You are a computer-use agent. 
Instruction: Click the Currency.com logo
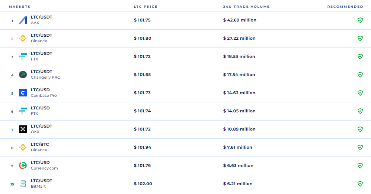point(23,166)
